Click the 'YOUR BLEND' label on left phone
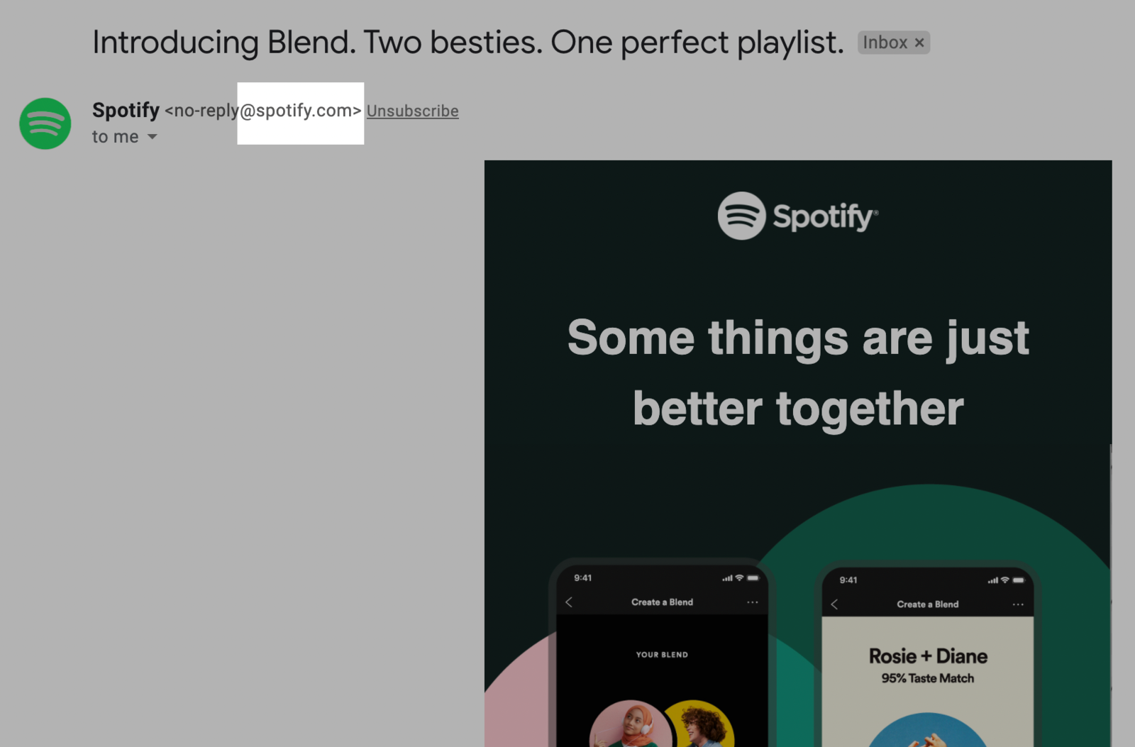The width and height of the screenshot is (1135, 747). click(662, 655)
